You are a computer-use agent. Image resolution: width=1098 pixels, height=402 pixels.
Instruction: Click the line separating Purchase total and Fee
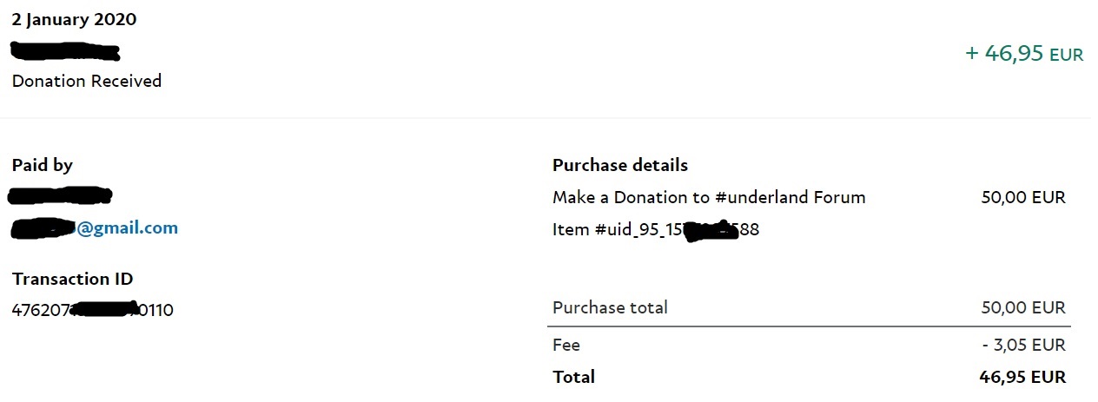[808, 326]
